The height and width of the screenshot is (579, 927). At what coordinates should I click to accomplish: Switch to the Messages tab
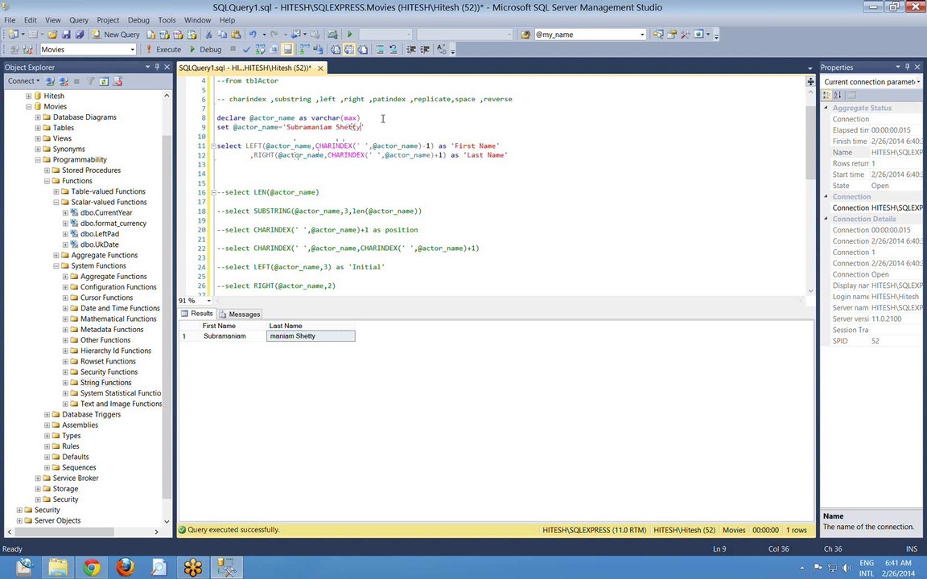(240, 314)
